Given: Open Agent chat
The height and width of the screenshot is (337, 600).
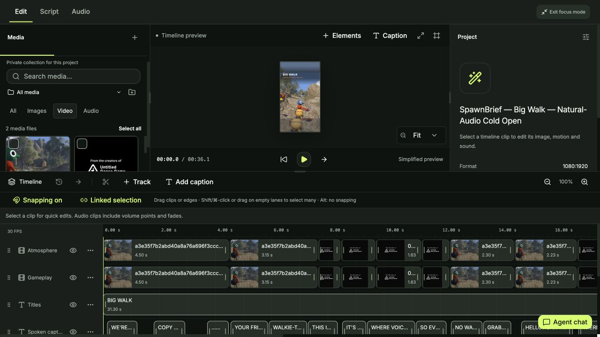Looking at the screenshot, I should pyautogui.click(x=565, y=322).
